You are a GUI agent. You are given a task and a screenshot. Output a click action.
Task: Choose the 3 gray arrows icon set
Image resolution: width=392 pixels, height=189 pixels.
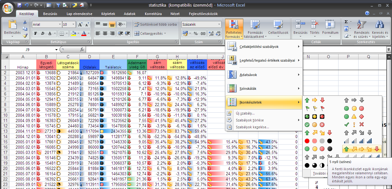[354, 100]
